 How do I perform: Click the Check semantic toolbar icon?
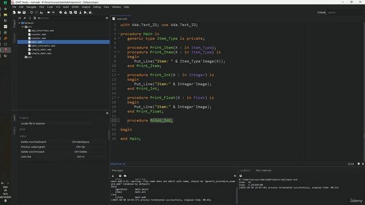[60, 13]
